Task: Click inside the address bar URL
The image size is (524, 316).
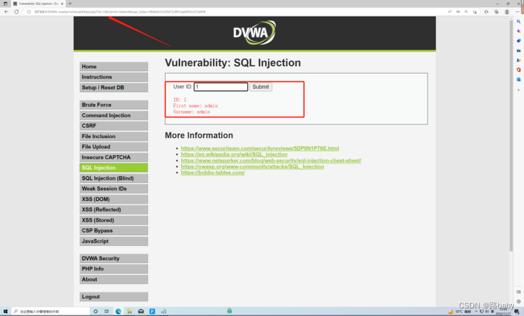Action: (120, 12)
